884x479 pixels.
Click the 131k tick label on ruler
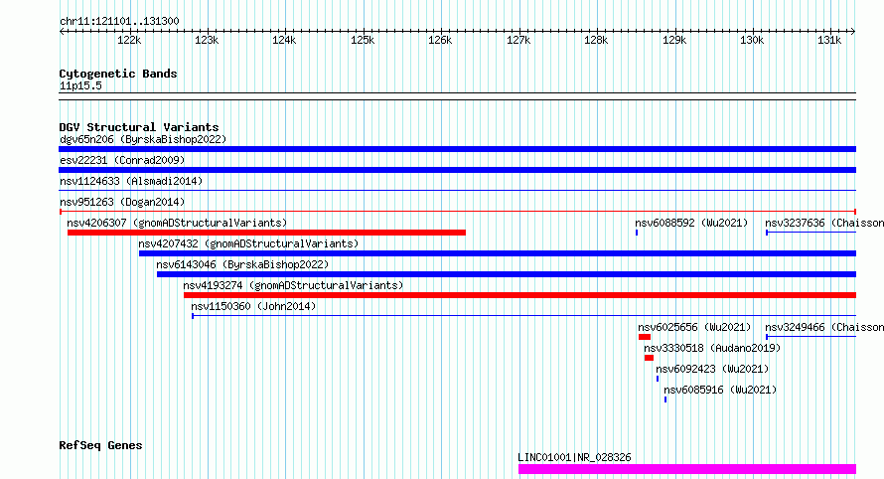(x=829, y=40)
